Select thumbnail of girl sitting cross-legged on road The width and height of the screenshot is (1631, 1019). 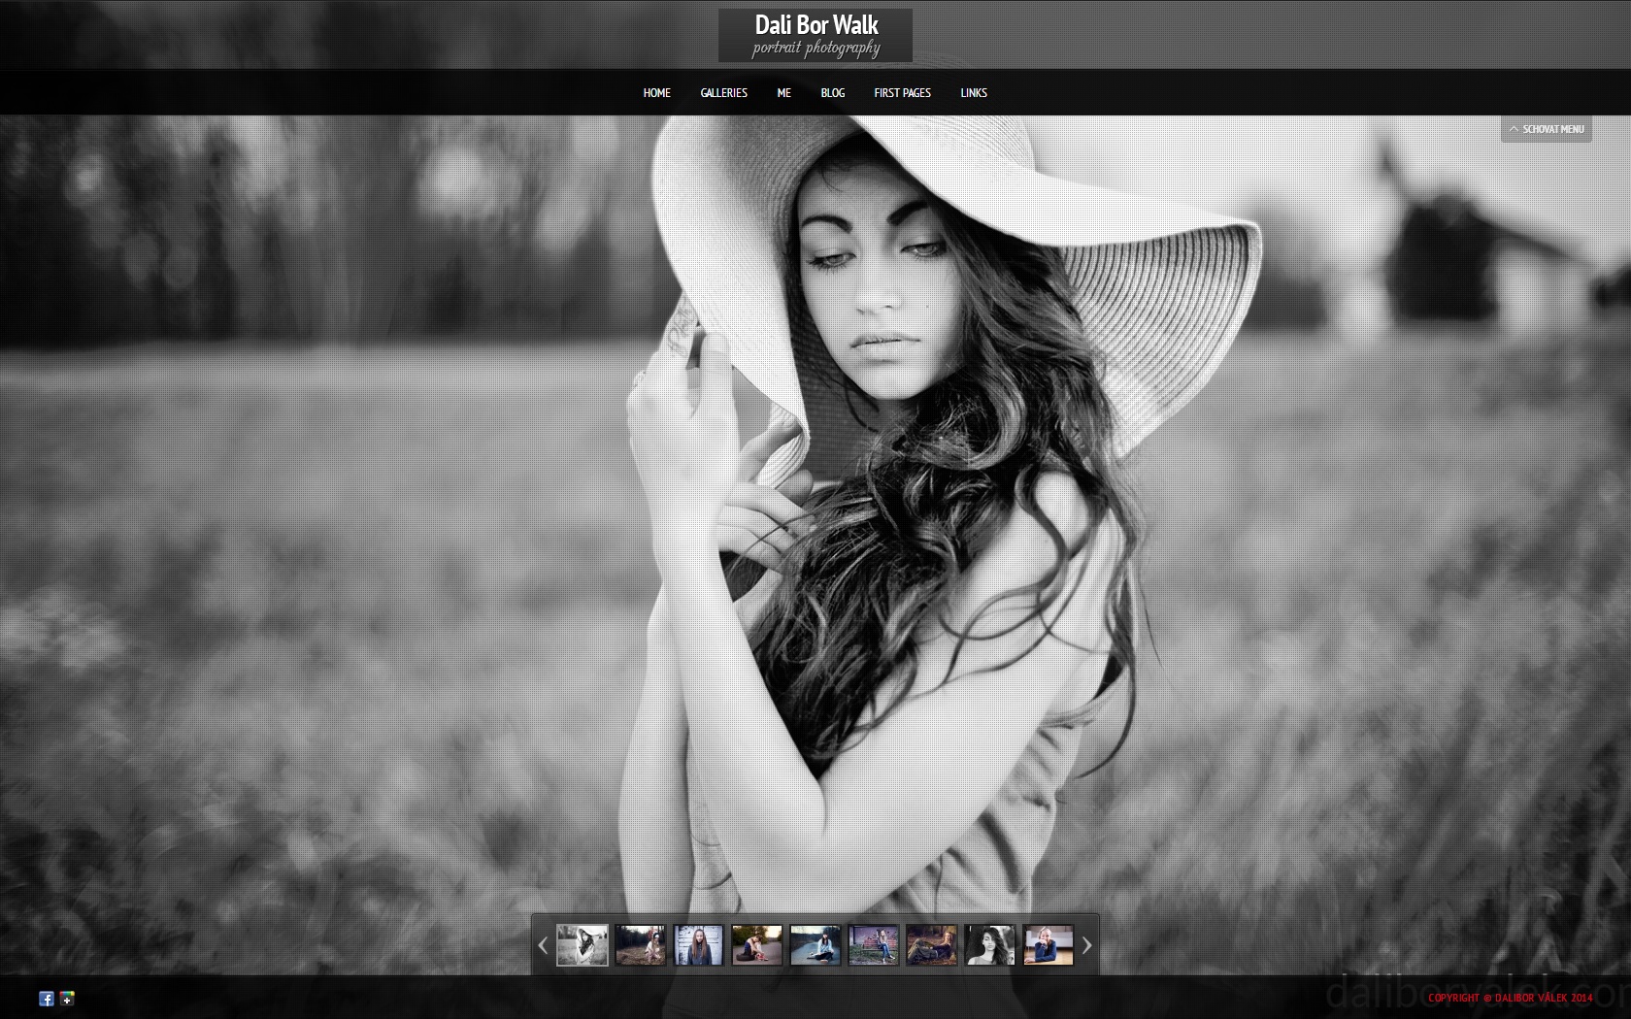pyautogui.click(x=815, y=945)
